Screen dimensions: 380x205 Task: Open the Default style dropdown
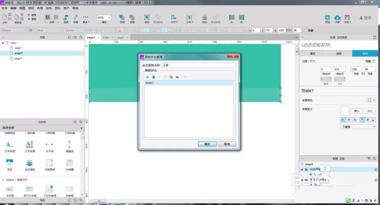coord(14,30)
